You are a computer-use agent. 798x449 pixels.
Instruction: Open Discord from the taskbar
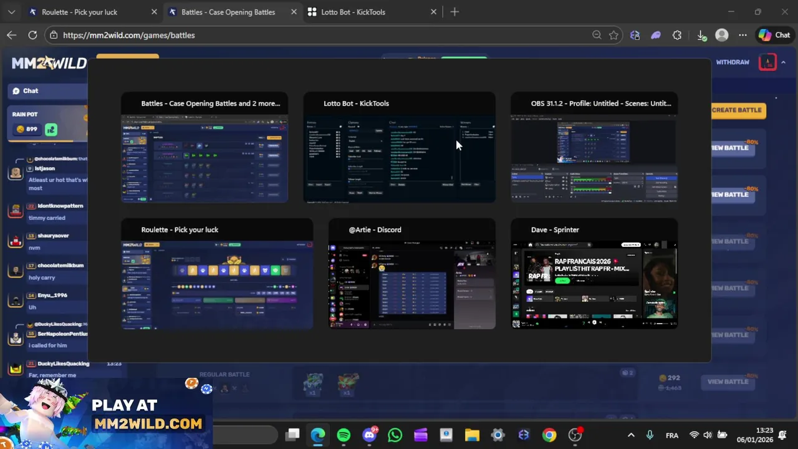pos(369,435)
